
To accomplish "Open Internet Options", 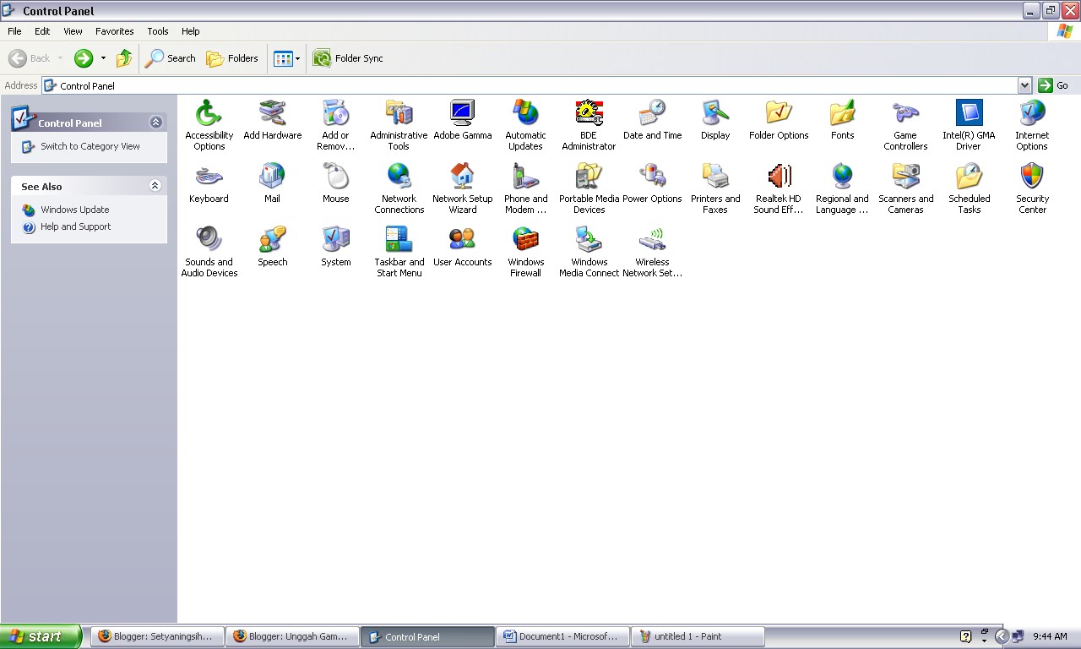I will [x=1032, y=124].
